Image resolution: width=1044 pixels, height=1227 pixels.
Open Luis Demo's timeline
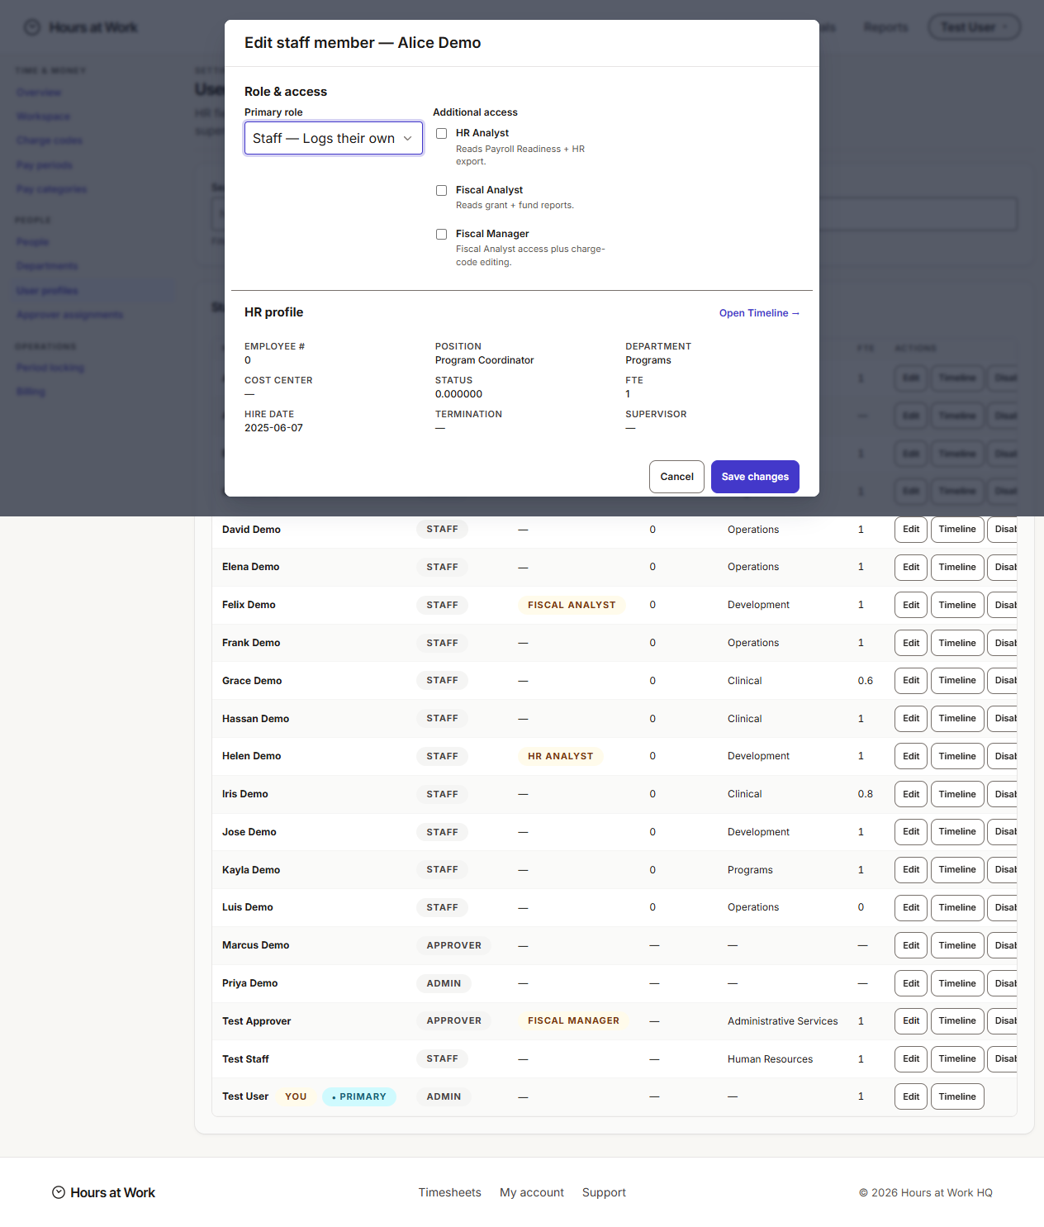(957, 907)
